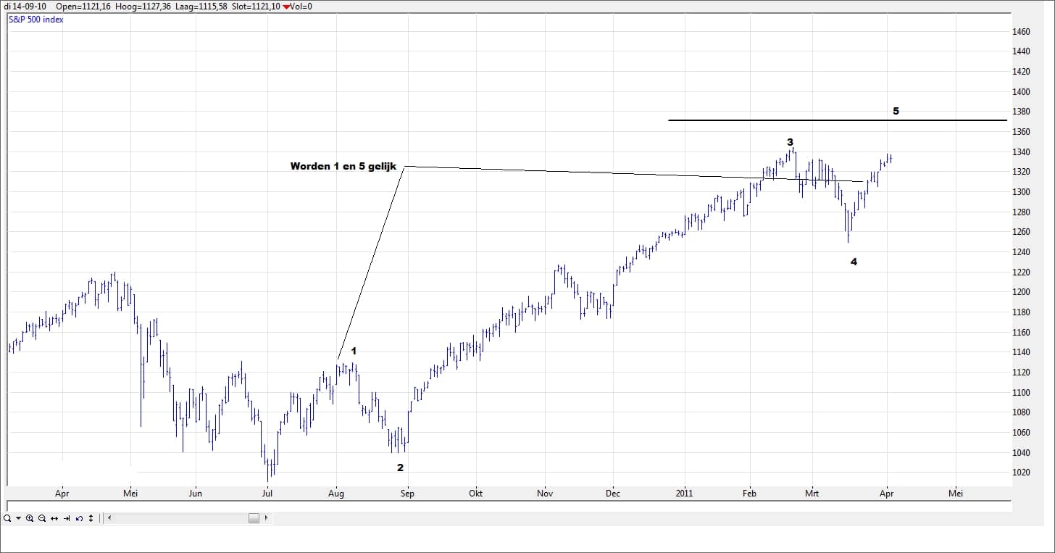Select wave label 2 below the September low
The image size is (1055, 553).
coord(400,467)
